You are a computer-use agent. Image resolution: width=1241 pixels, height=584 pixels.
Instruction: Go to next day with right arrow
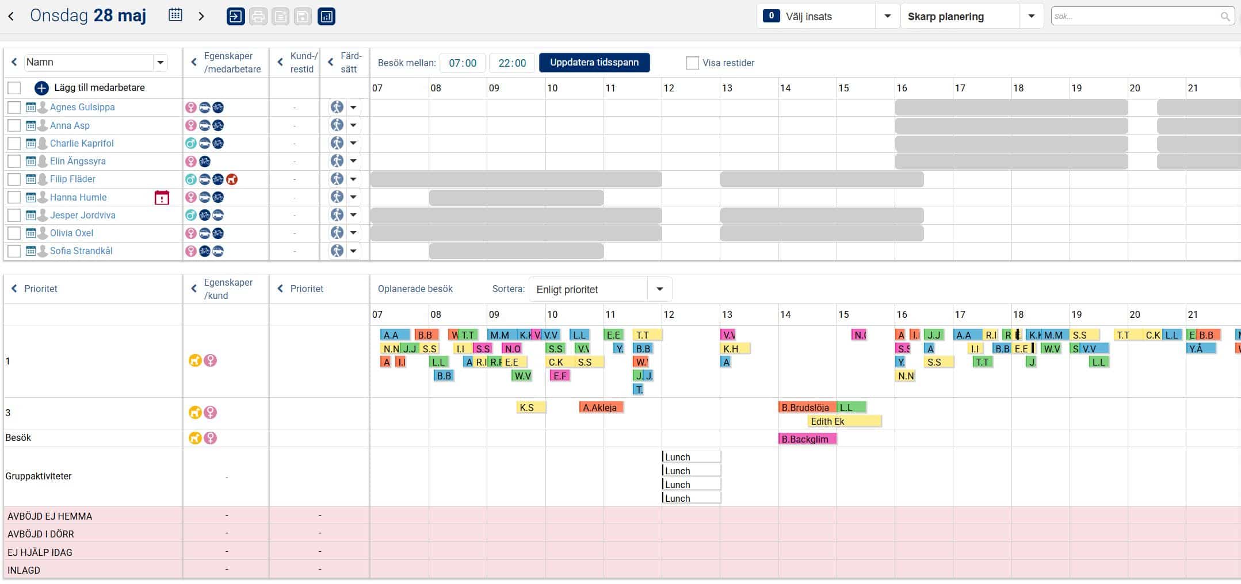click(201, 16)
